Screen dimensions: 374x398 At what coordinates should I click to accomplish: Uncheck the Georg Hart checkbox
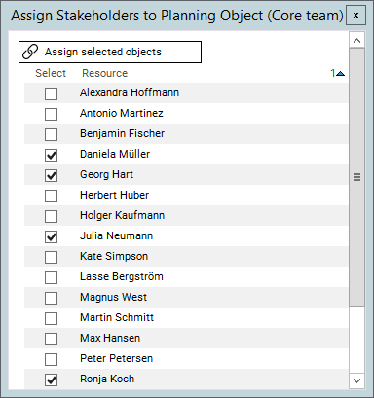click(x=51, y=175)
